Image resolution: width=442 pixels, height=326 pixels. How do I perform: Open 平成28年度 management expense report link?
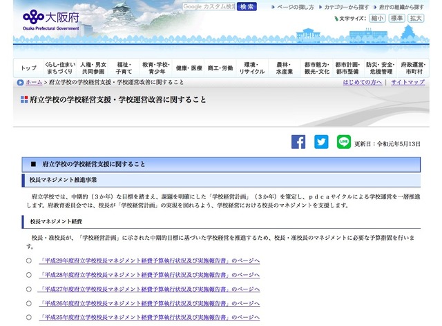coord(149,275)
